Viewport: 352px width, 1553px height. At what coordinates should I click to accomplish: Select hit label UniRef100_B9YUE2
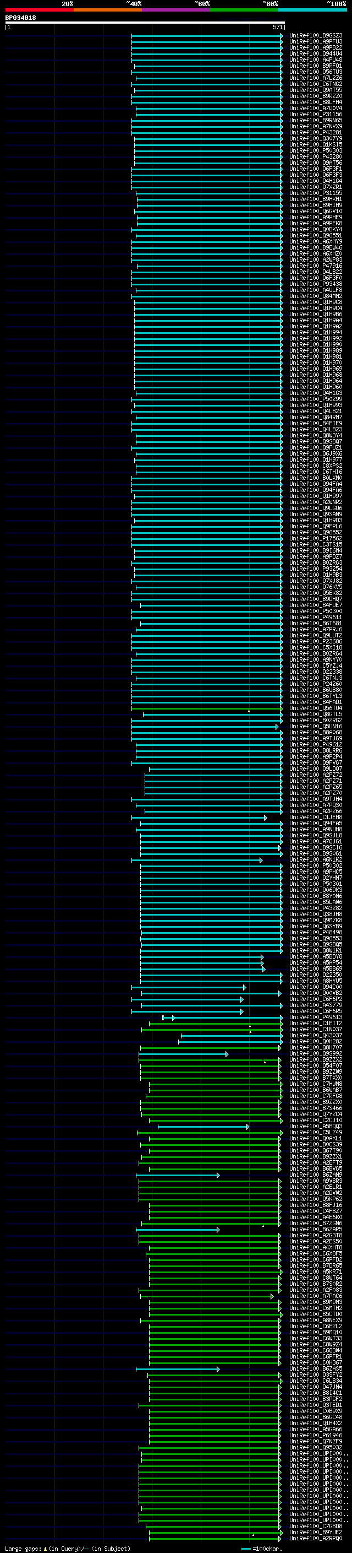(x=316, y=1533)
